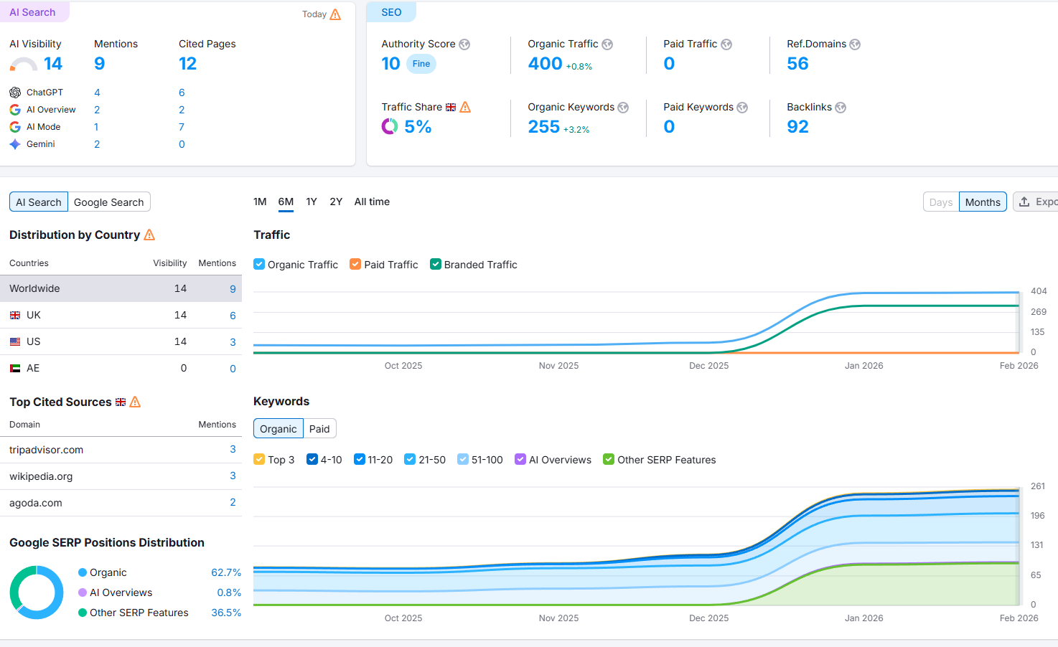The height and width of the screenshot is (647, 1058).
Task: Click the info icon next to Backlinks
Action: coord(841,106)
